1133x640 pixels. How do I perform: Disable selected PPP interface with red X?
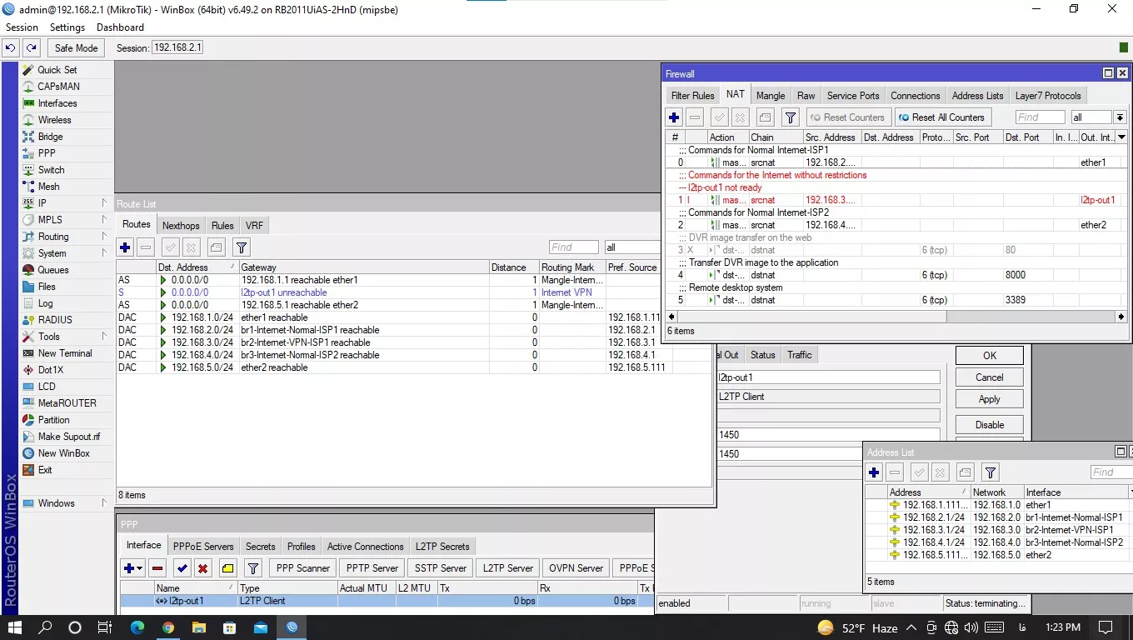(202, 568)
